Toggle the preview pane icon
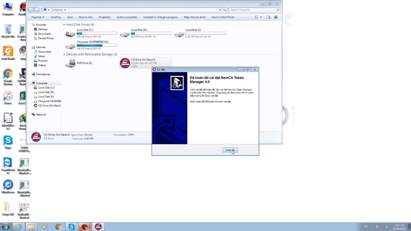Screen dimensions: 411x231 tap(268, 17)
